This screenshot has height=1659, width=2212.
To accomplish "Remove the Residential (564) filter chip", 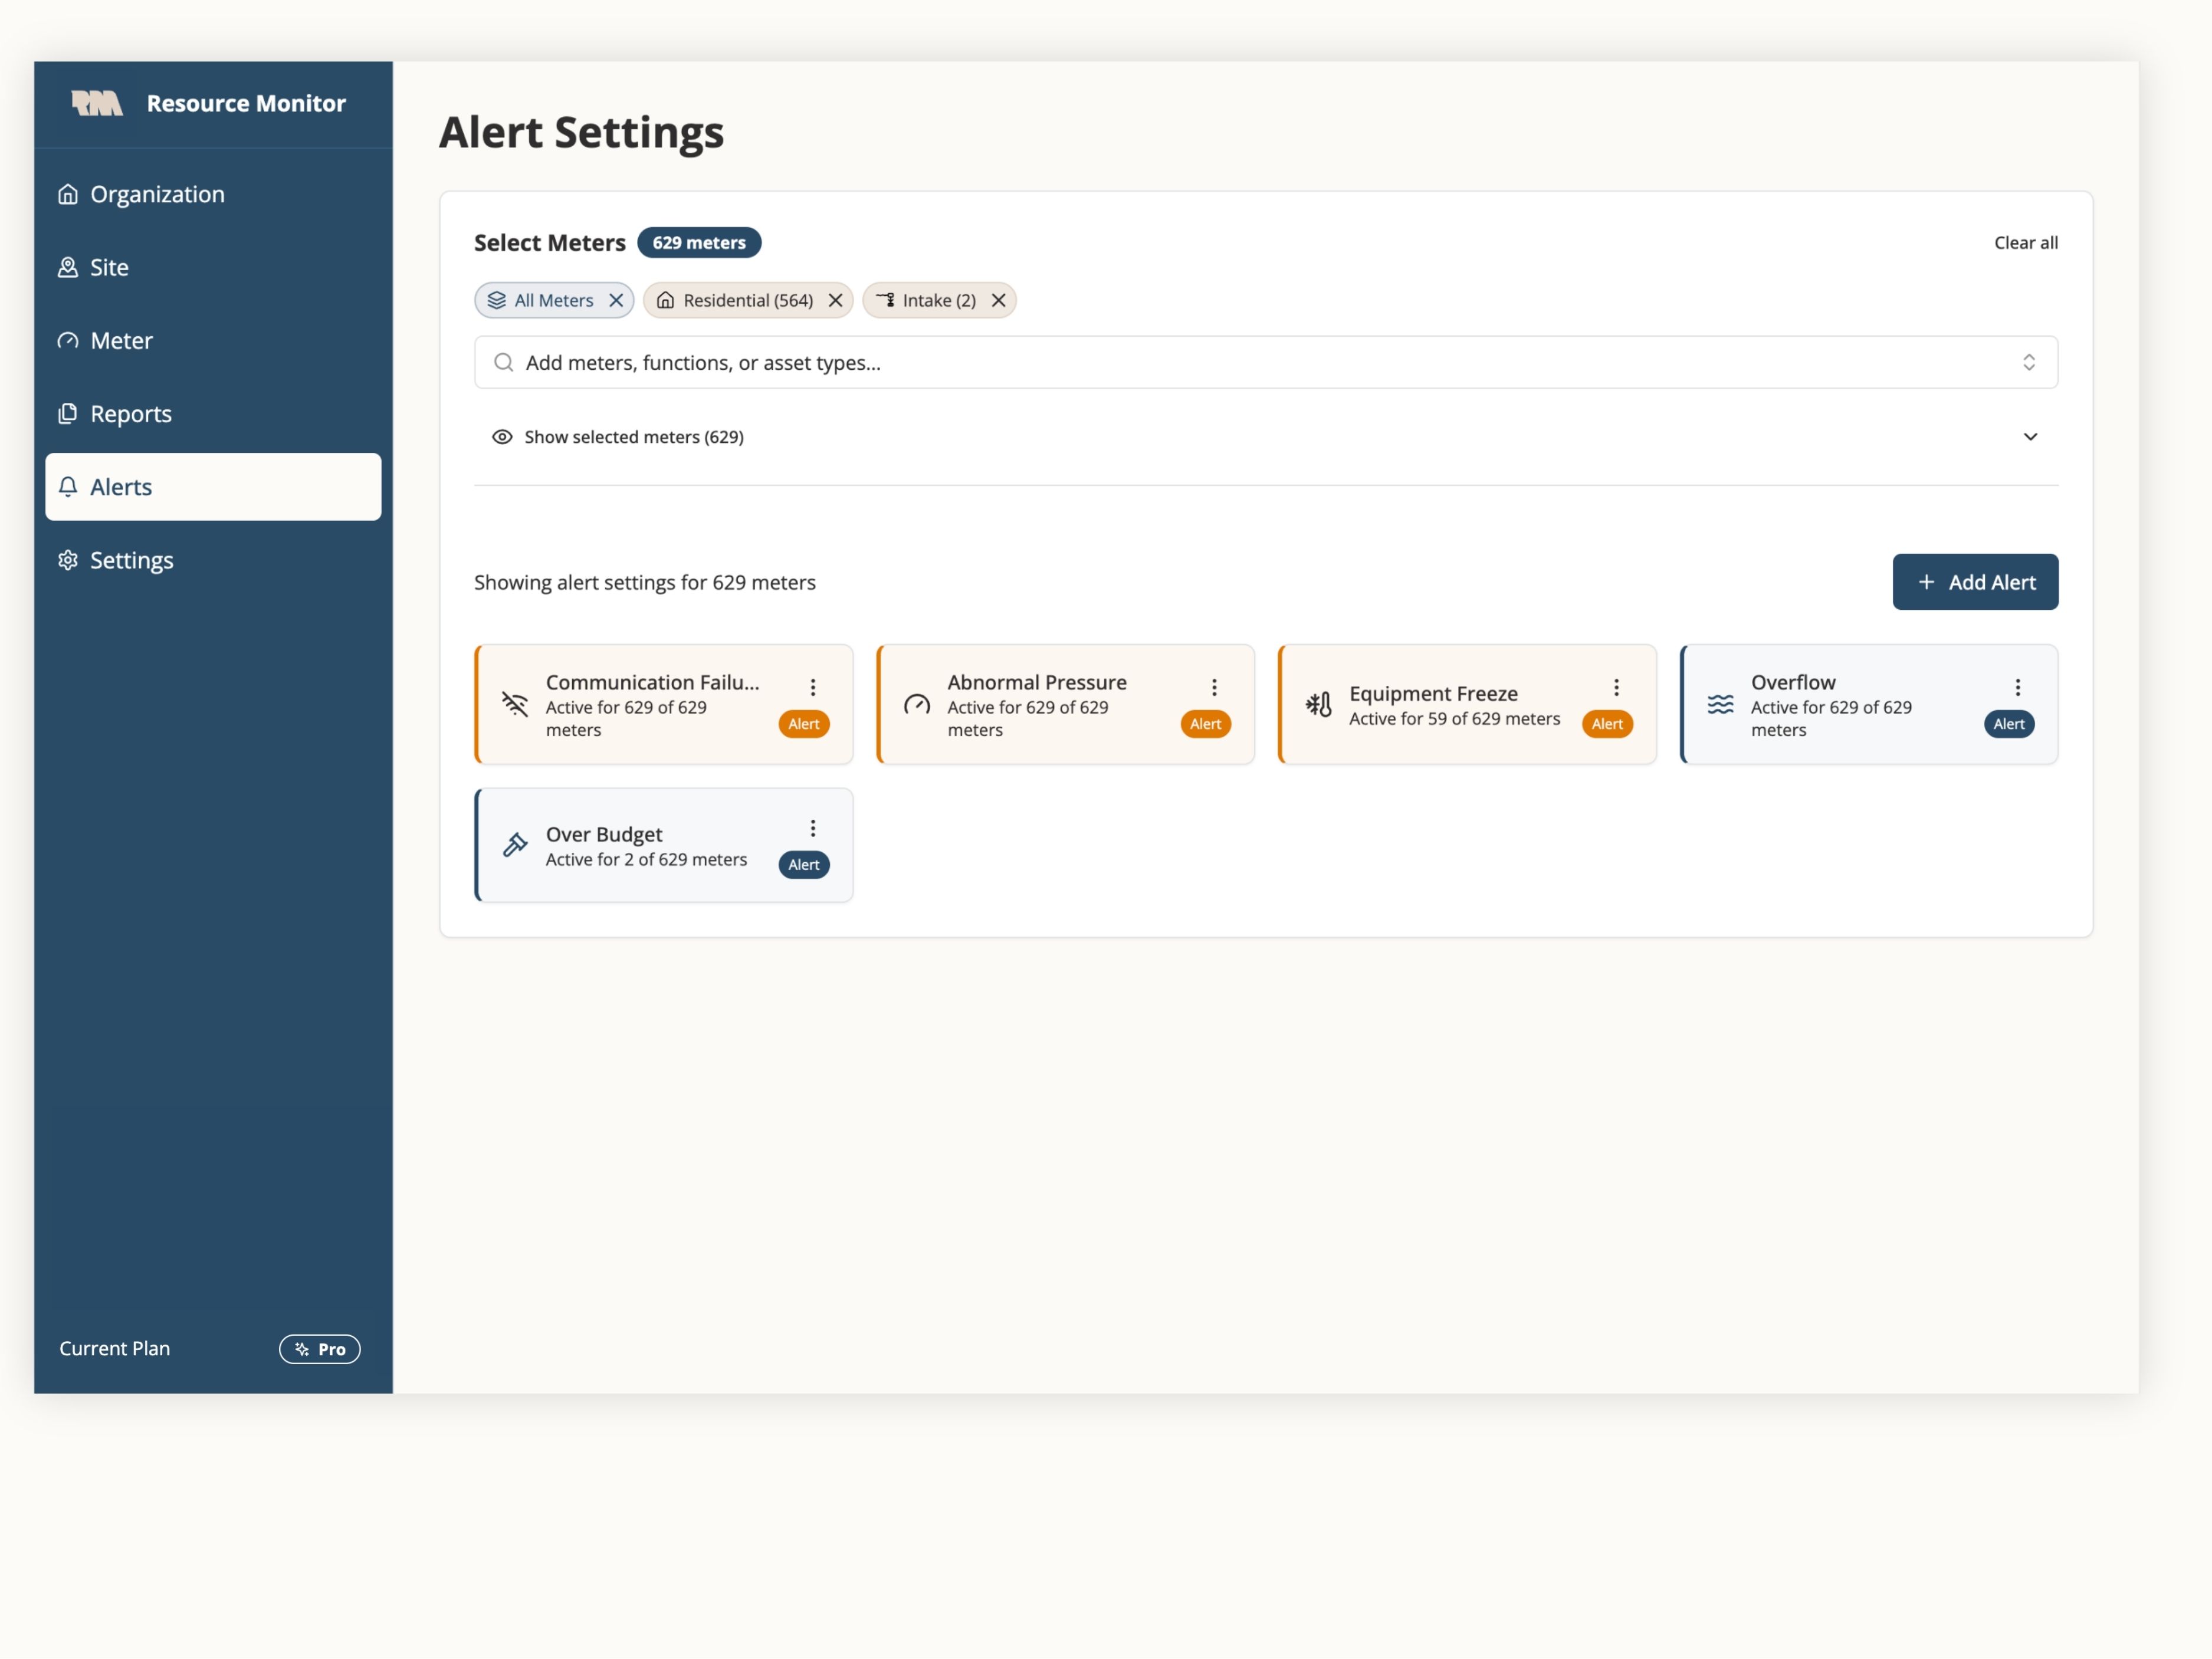I will click(835, 300).
